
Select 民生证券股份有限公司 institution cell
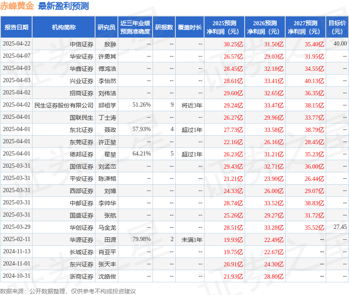coord(64,105)
